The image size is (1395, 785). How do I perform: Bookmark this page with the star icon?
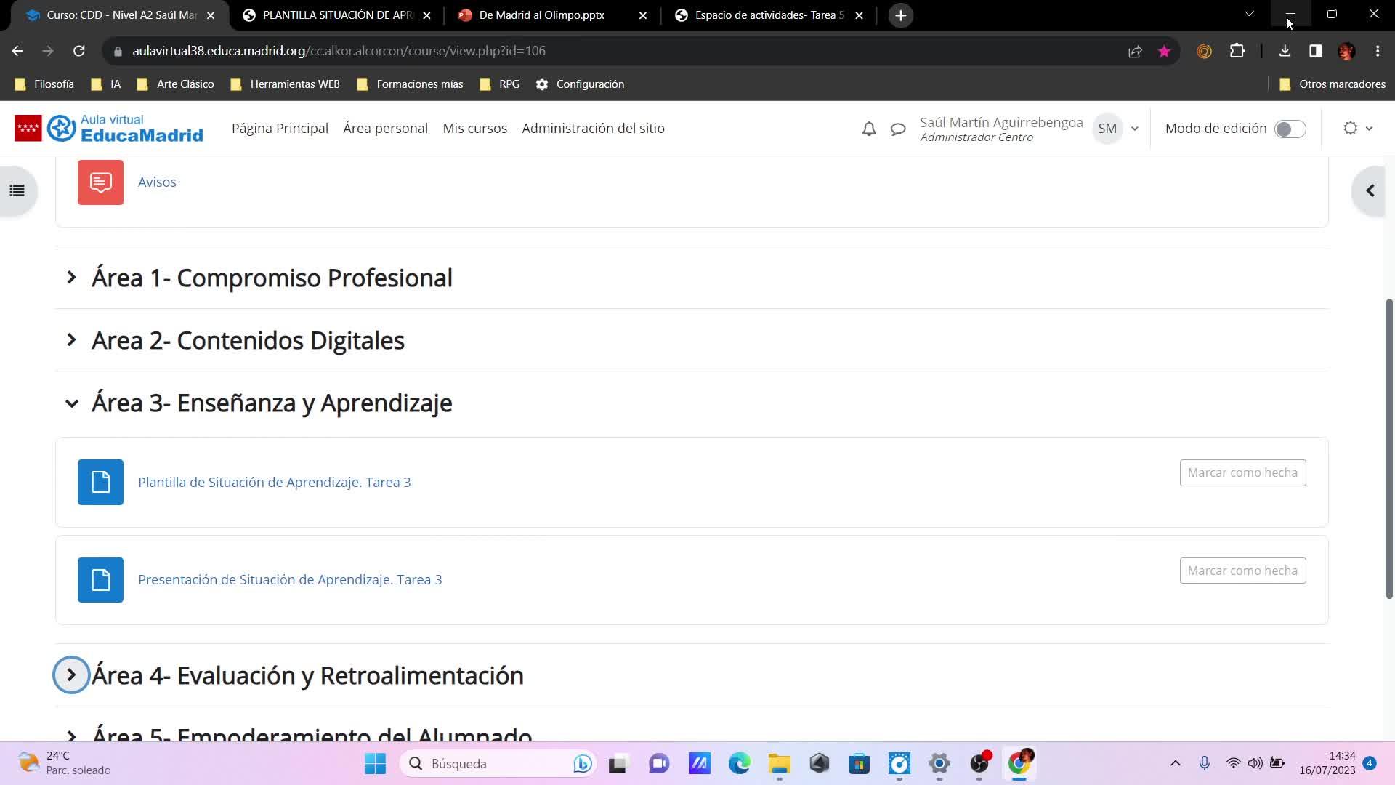1165,51
